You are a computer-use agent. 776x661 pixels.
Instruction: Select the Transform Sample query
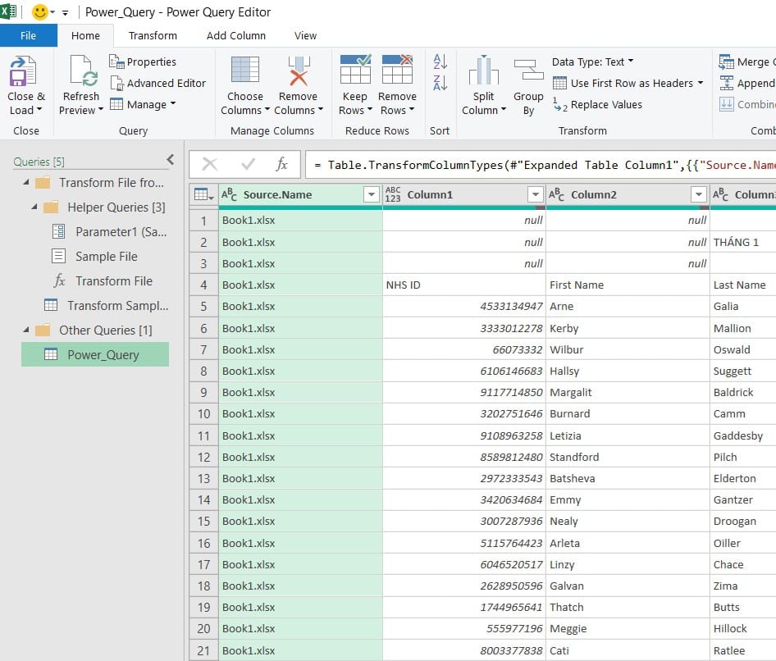pyautogui.click(x=107, y=305)
